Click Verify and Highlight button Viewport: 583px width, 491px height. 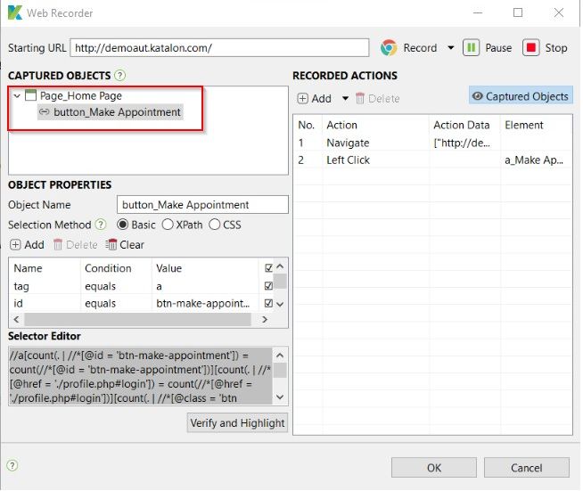pyautogui.click(x=237, y=423)
